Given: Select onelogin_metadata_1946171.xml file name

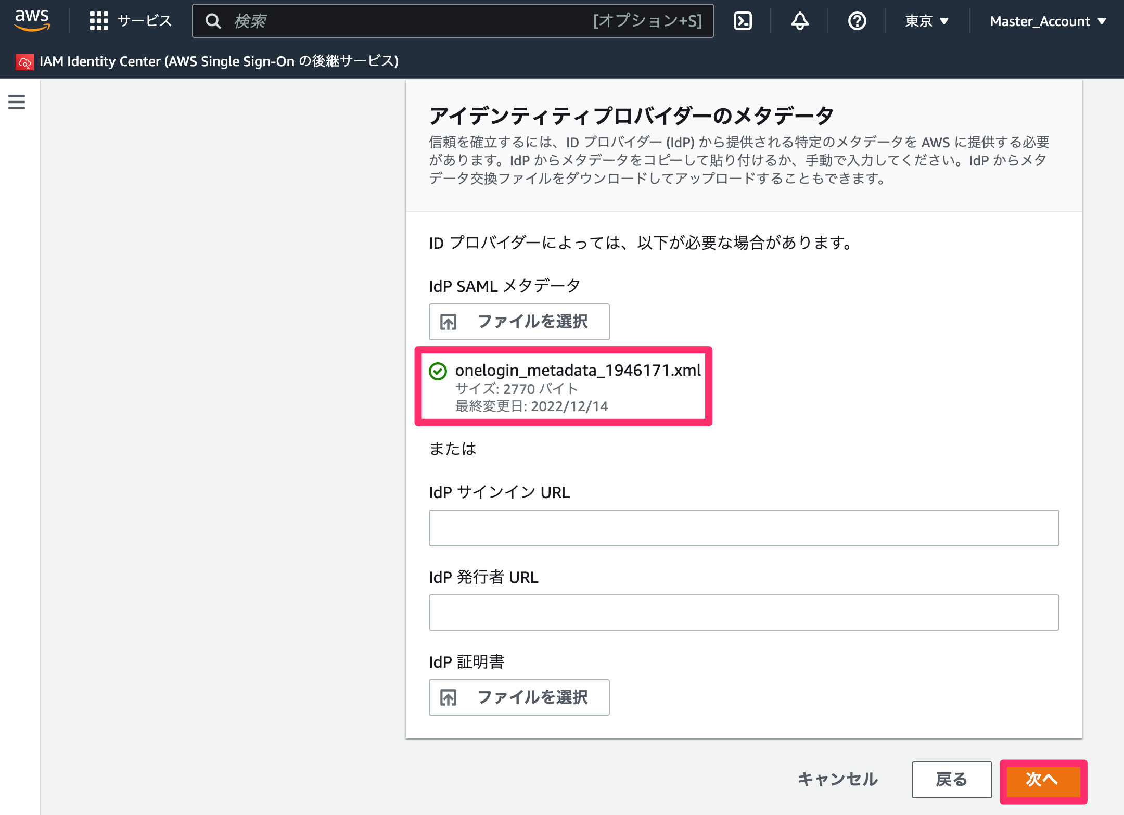Looking at the screenshot, I should pyautogui.click(x=578, y=370).
